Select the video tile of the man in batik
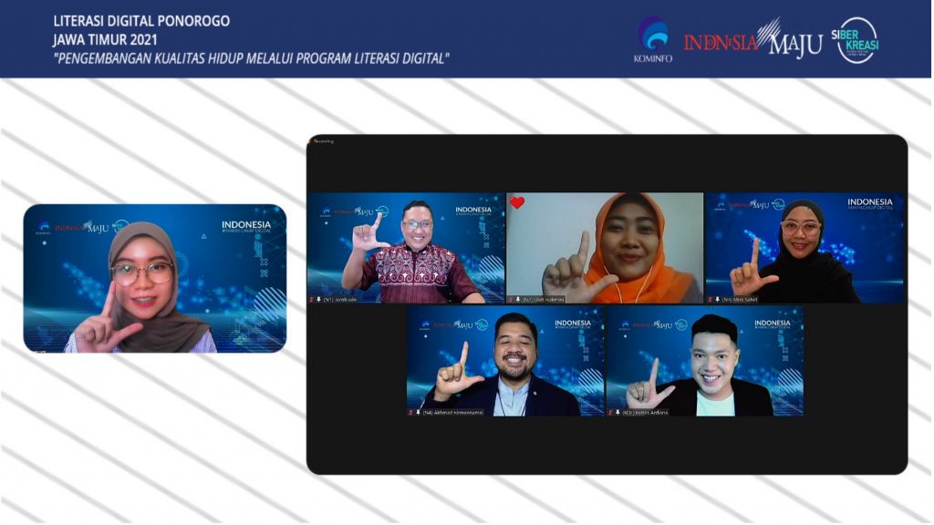This screenshot has width=934, height=525. 406,247
